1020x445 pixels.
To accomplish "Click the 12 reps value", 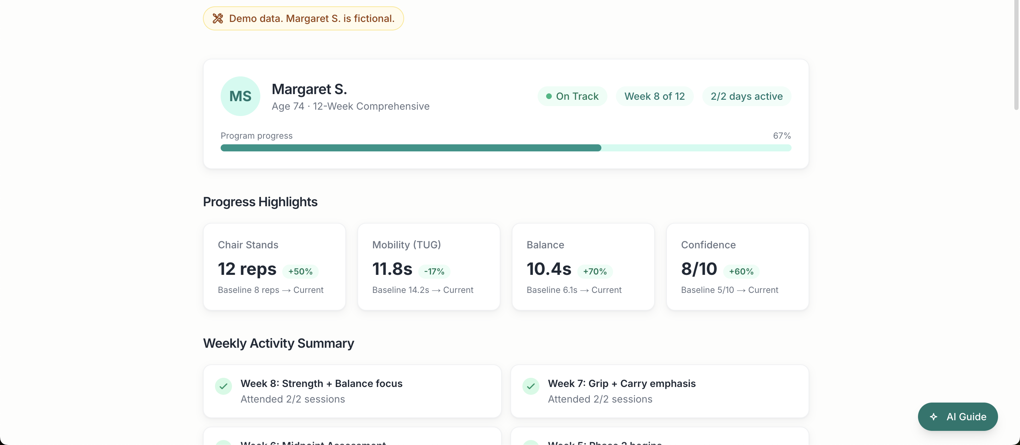I will point(247,269).
